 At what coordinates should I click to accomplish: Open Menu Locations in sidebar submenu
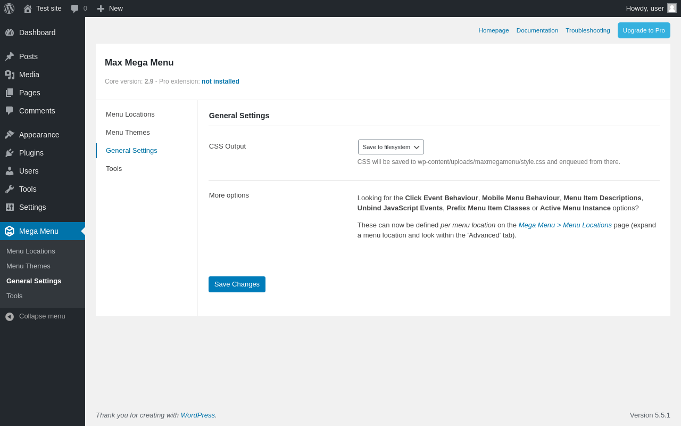tap(31, 251)
